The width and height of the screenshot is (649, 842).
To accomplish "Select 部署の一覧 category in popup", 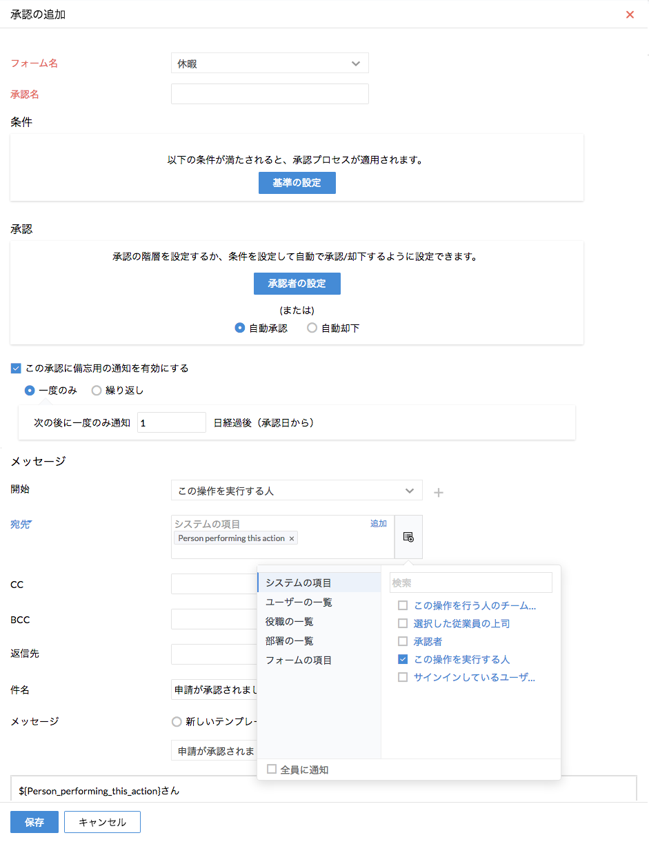I will pos(319,641).
